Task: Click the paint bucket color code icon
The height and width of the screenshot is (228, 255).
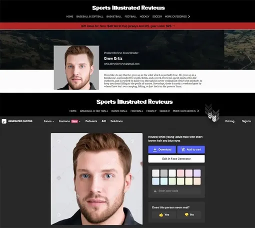Action: pos(155,191)
